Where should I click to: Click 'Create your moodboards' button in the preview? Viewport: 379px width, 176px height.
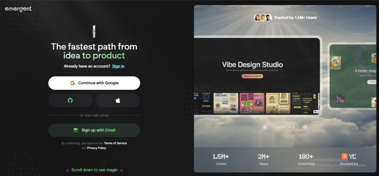pos(252,76)
